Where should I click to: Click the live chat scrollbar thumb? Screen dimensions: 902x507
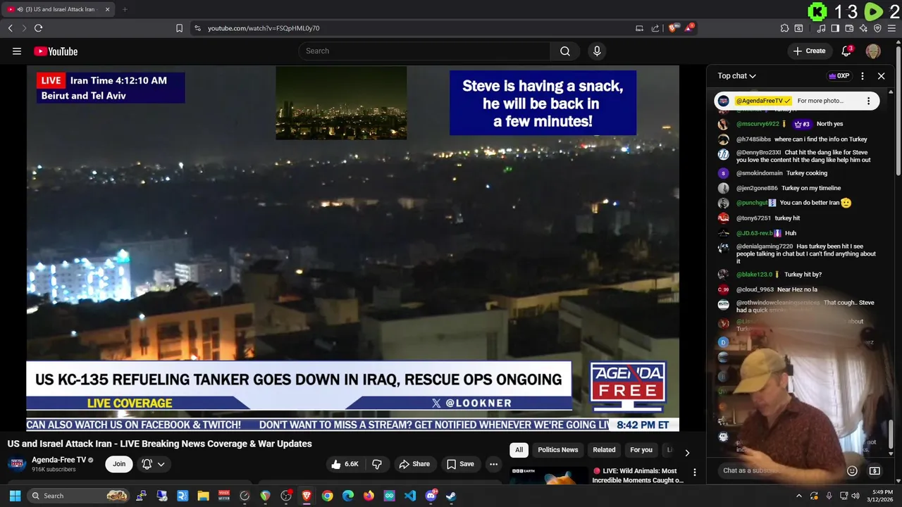tap(890, 433)
